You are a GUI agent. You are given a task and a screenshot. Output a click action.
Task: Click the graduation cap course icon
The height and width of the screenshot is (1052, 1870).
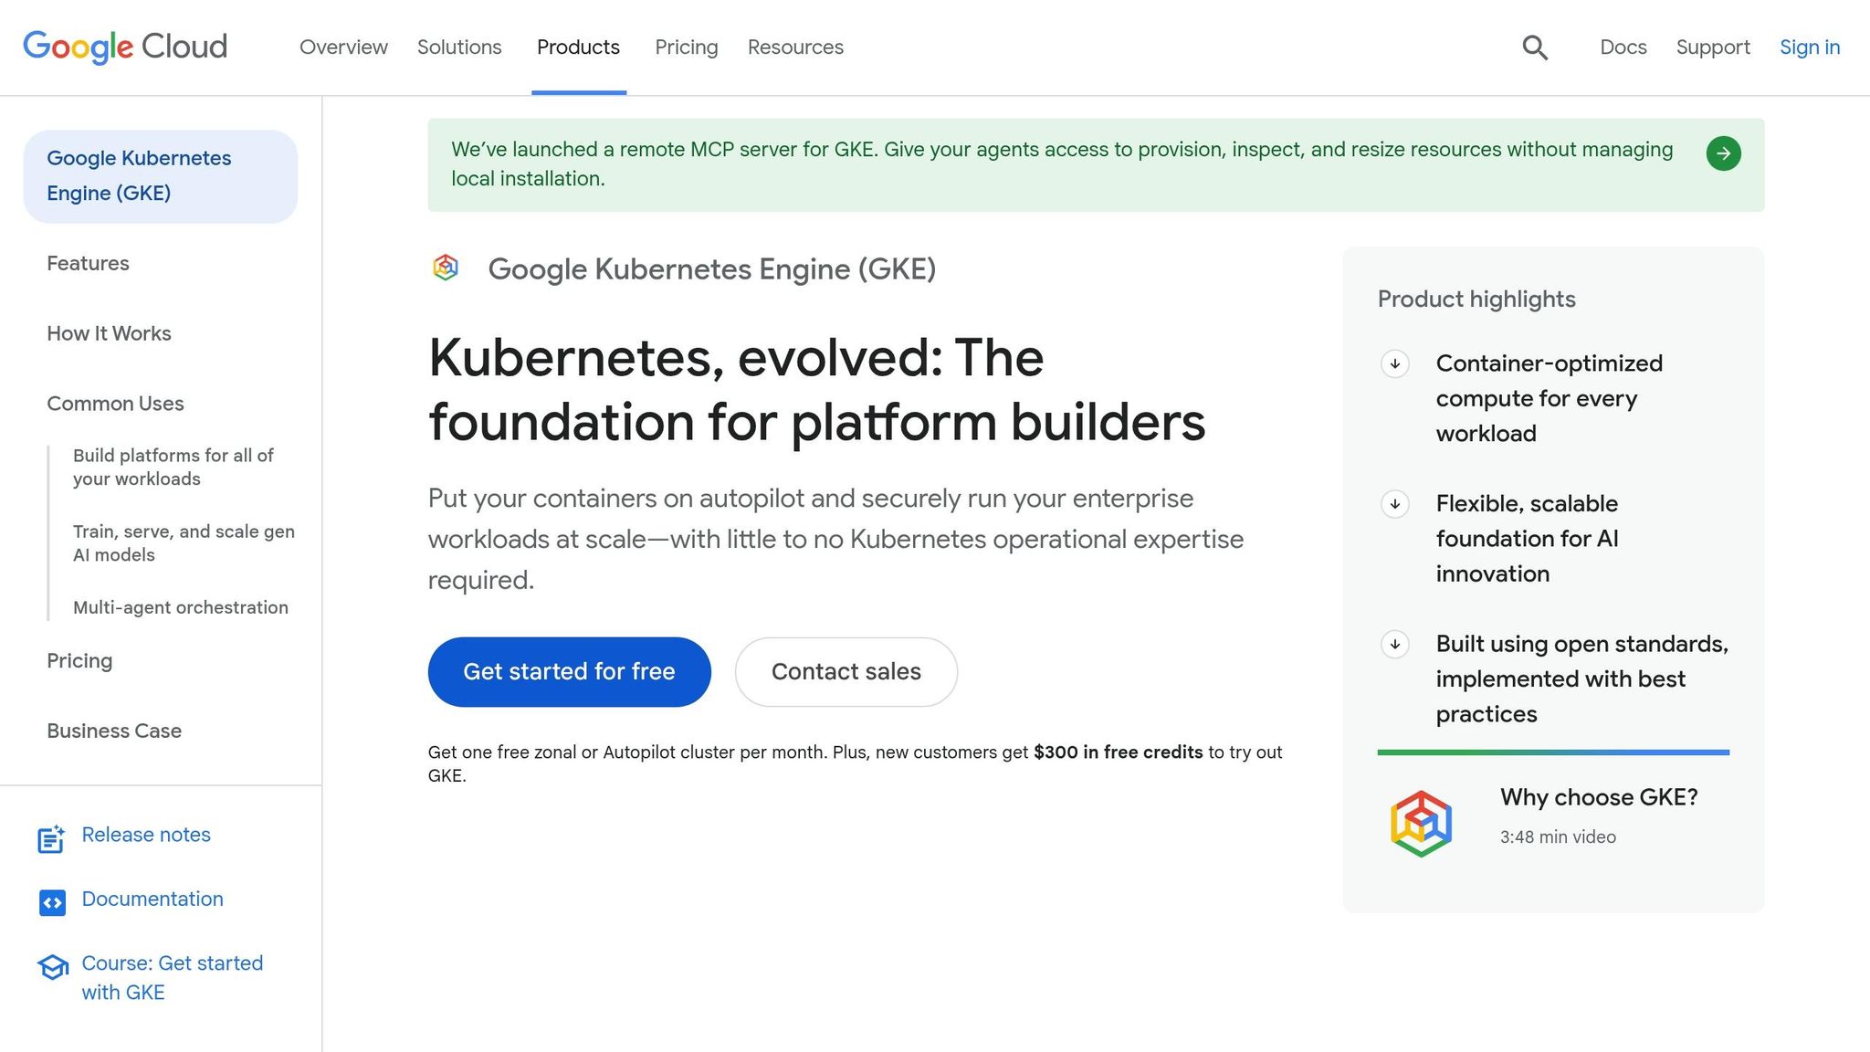[53, 967]
